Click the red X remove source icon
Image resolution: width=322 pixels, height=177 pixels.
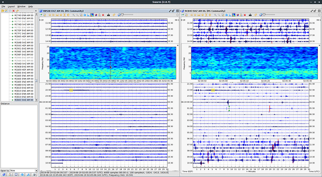pos(14,11)
